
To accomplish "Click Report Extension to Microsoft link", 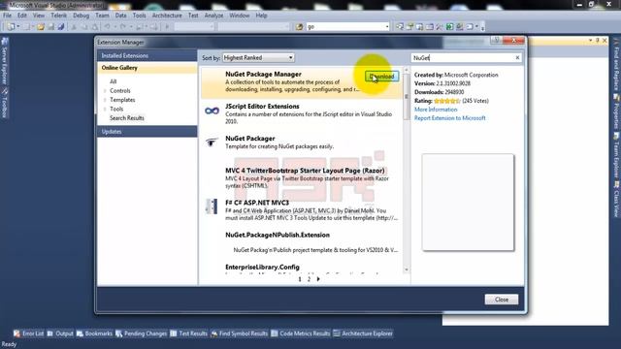I will [450, 118].
